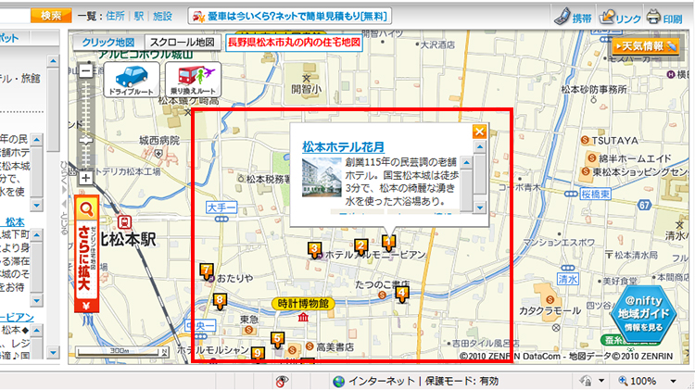This screenshot has width=695, height=390.
Task: Open the 天気情報 weather button
Action: pos(647,46)
